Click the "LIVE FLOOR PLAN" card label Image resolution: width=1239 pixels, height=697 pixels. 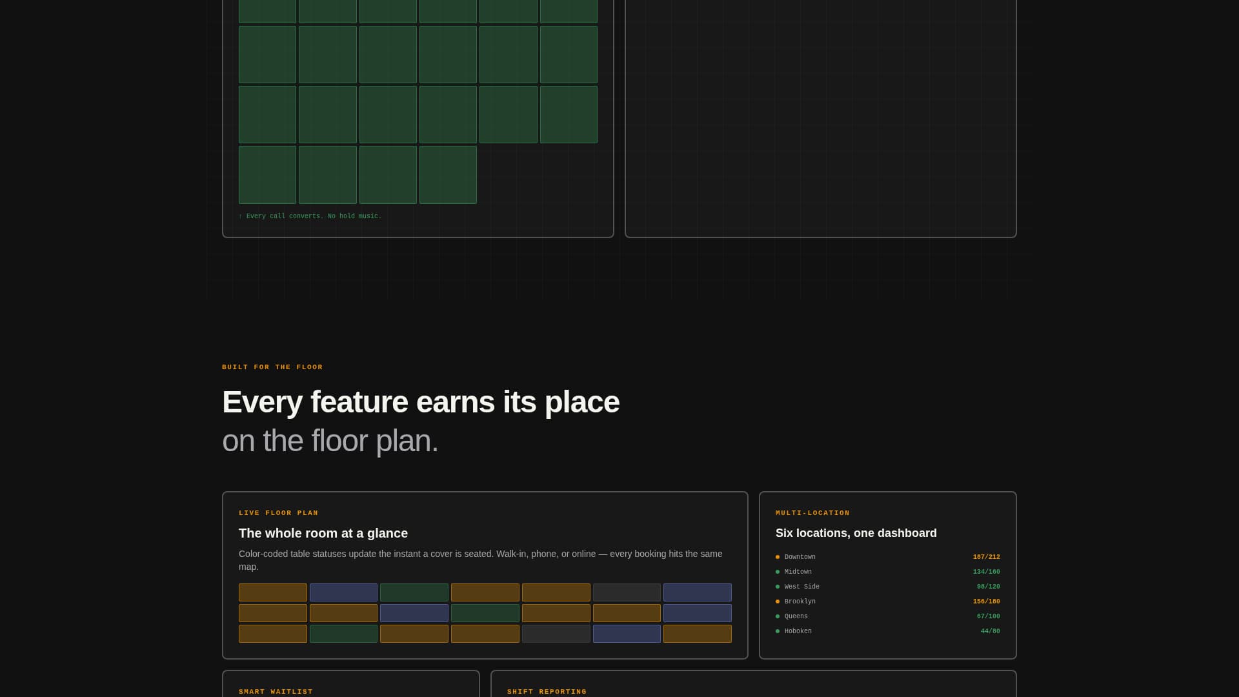click(x=279, y=513)
